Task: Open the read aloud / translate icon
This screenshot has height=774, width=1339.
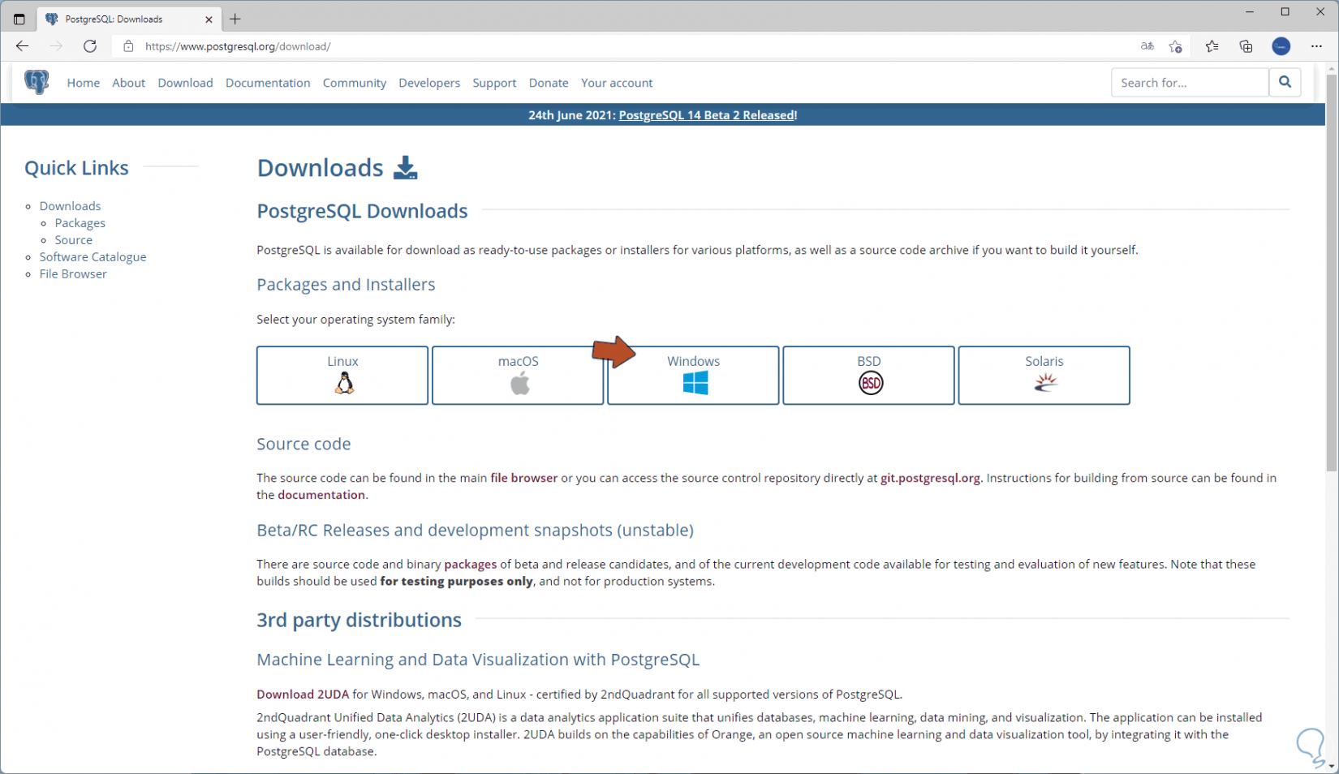Action: 1147,46
